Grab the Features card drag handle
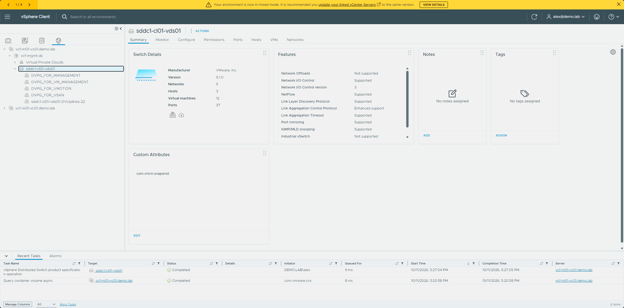Screen dimensions: 624x308 click(410, 53)
